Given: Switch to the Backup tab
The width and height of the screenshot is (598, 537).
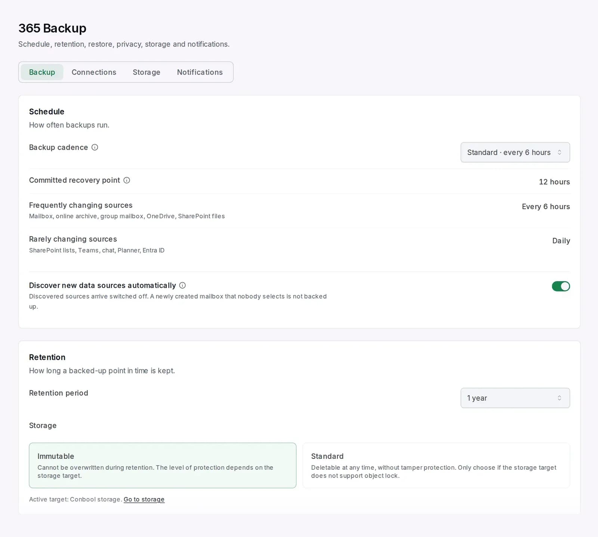Looking at the screenshot, I should click(42, 72).
